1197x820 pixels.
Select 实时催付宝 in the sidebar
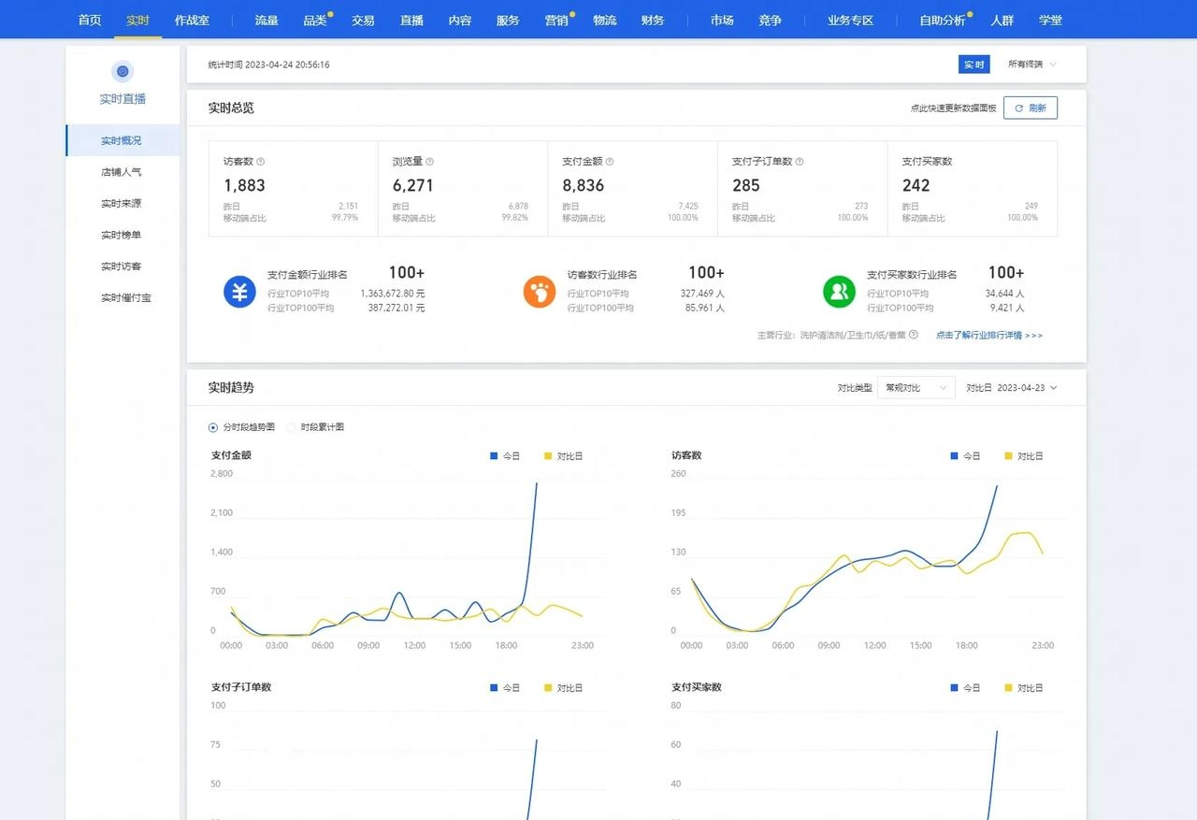(x=126, y=297)
